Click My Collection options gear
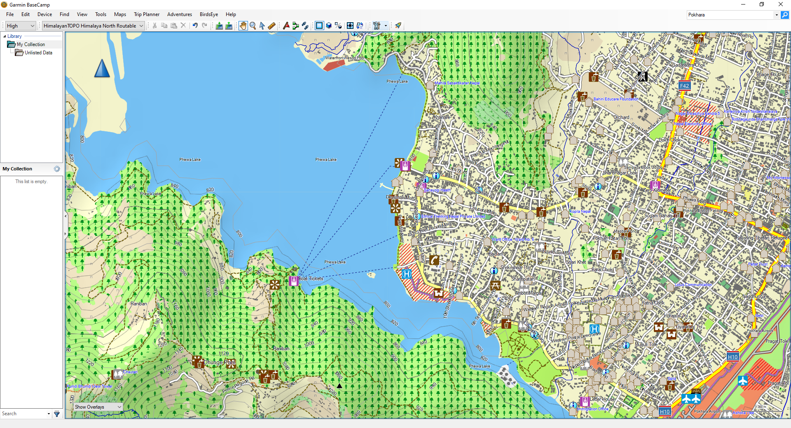 (x=57, y=169)
